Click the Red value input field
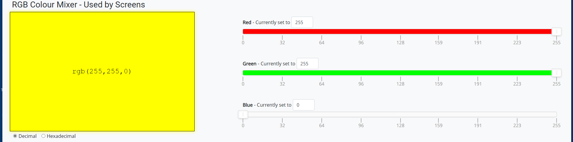 click(x=302, y=22)
